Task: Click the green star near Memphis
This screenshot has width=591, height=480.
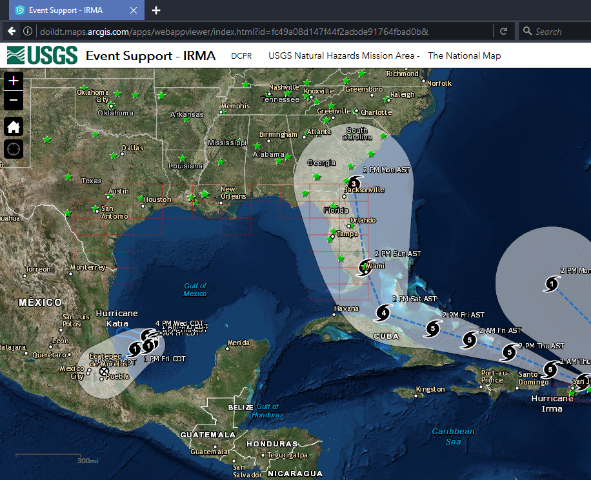Action: pyautogui.click(x=223, y=112)
